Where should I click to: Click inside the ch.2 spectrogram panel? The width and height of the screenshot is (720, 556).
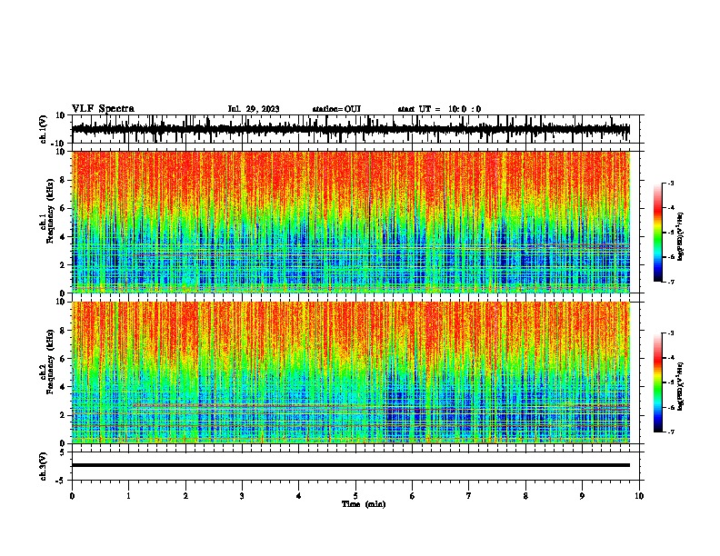tap(351, 372)
